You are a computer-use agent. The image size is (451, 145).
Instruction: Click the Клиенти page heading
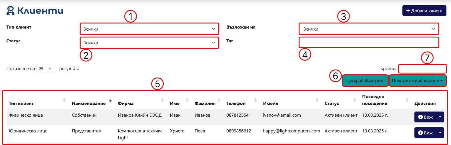pos(40,11)
